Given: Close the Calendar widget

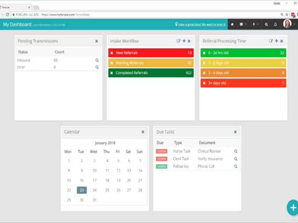Looking at the screenshot, I should click(143, 132).
